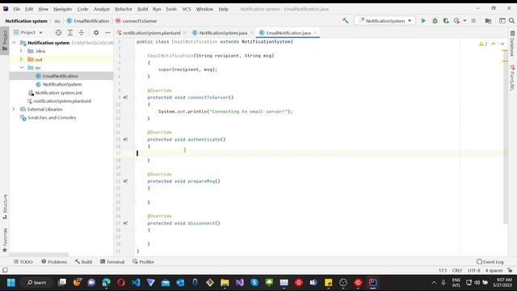Go to previous highlighted error arrow
This screenshot has height=291, width=517.
(494, 44)
